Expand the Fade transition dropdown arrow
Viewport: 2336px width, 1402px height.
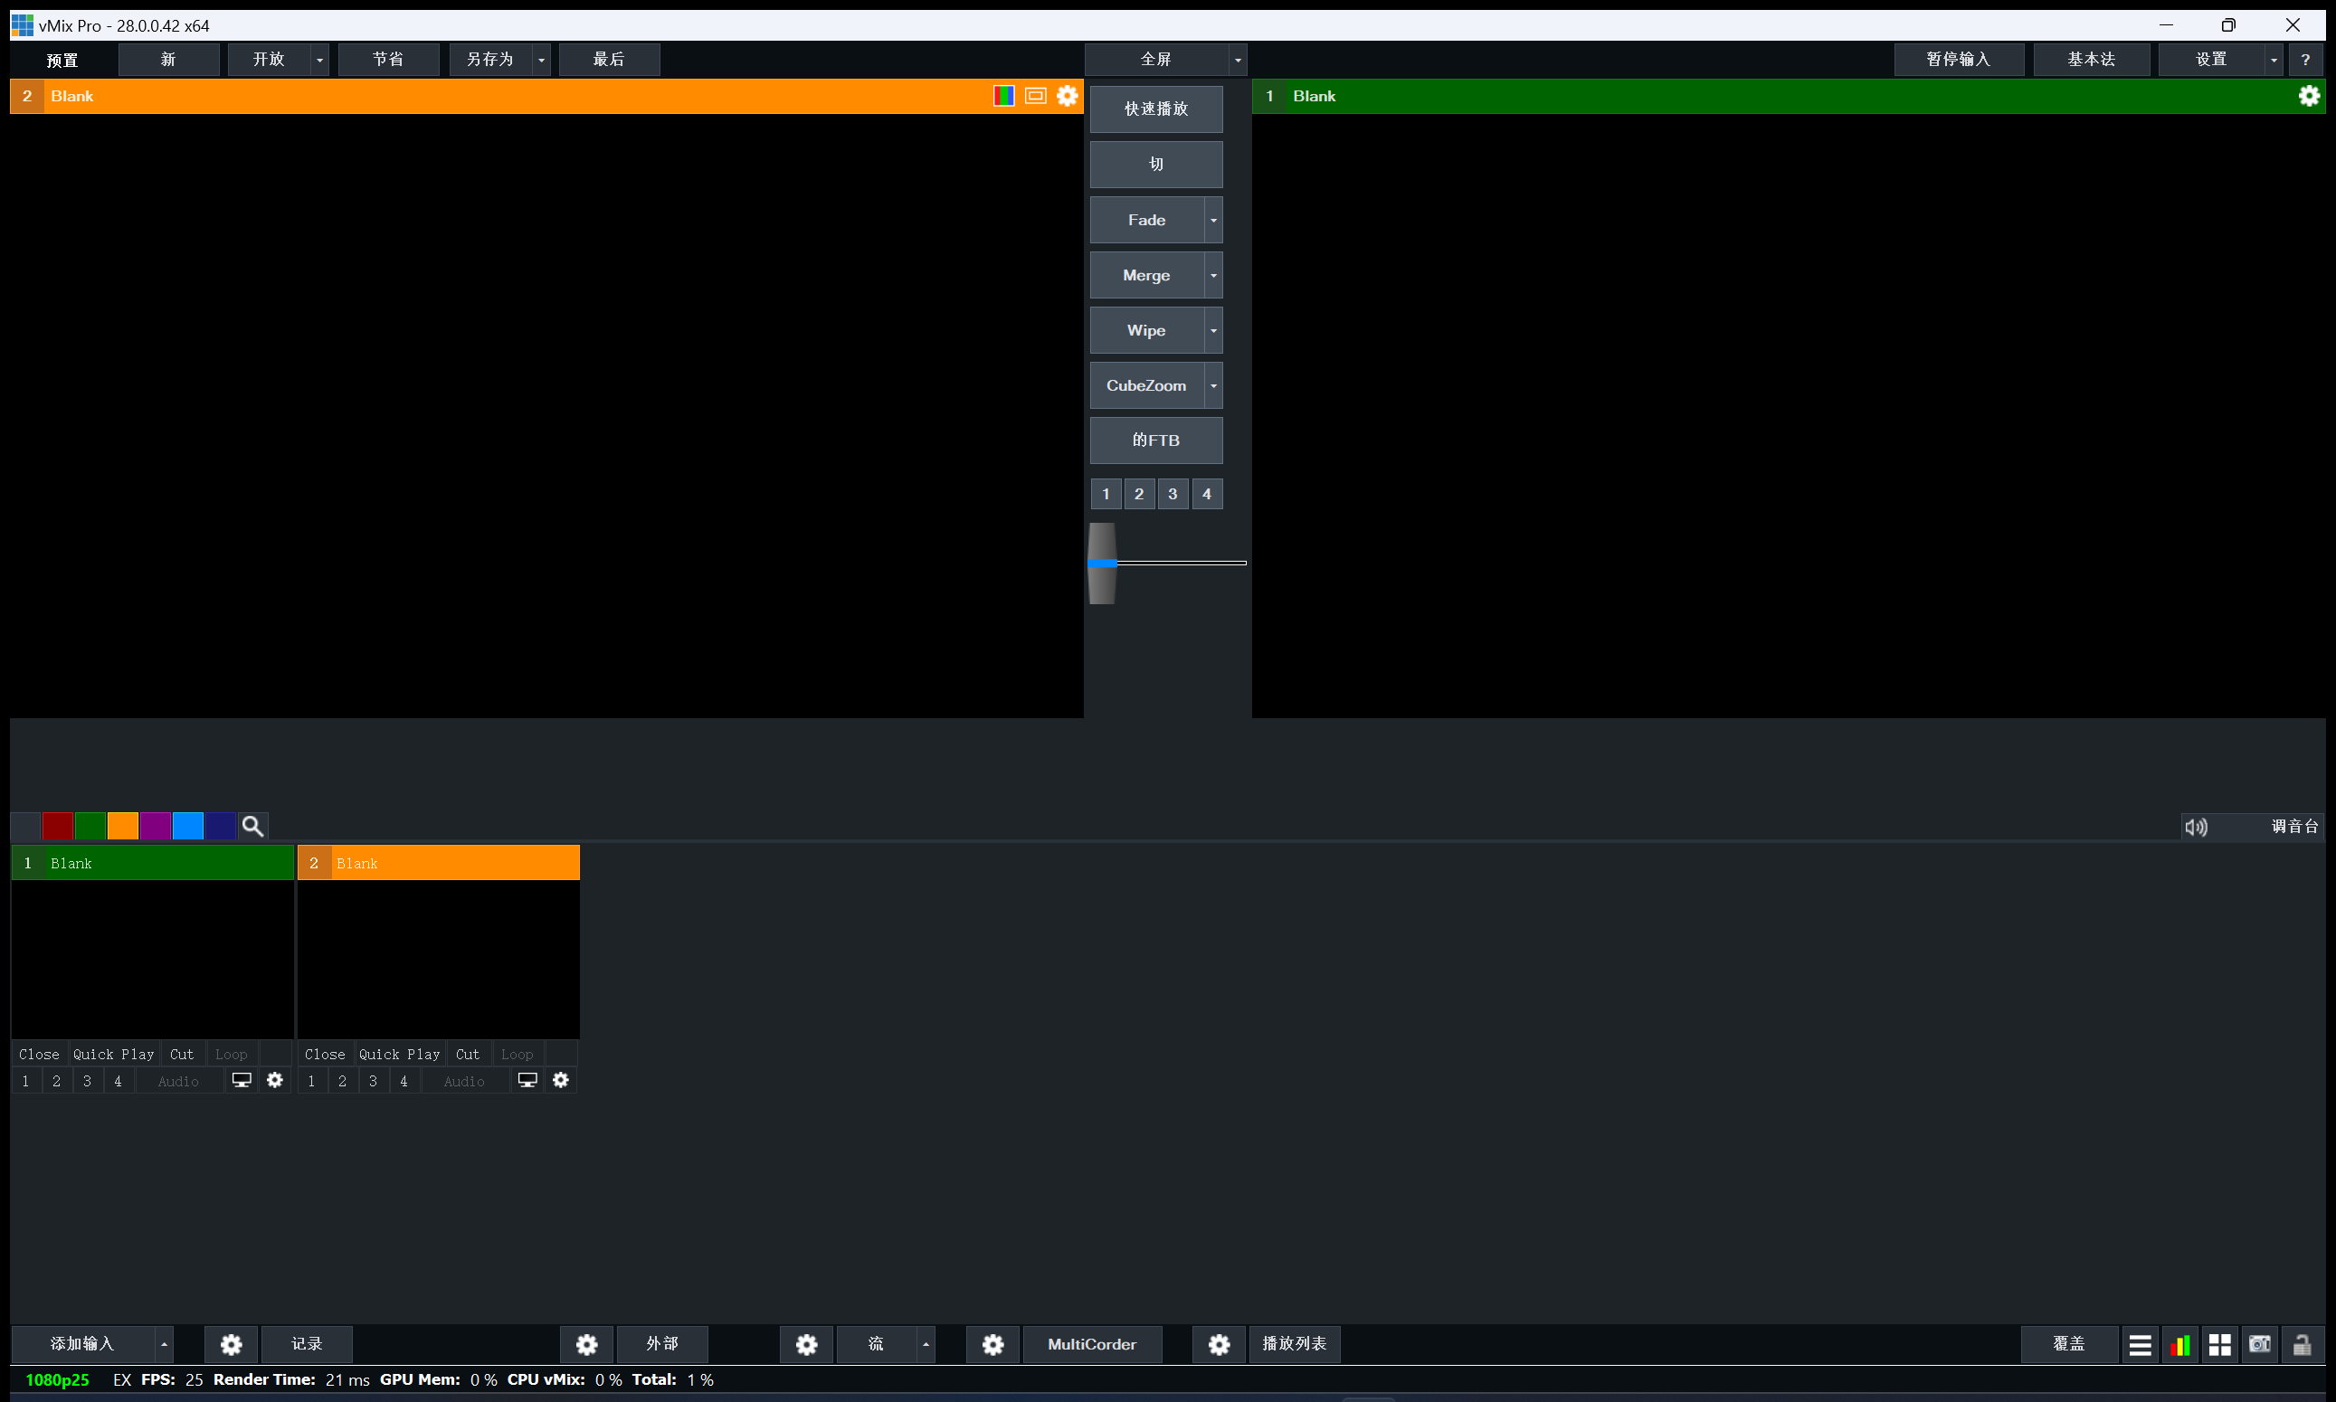click(x=1213, y=220)
